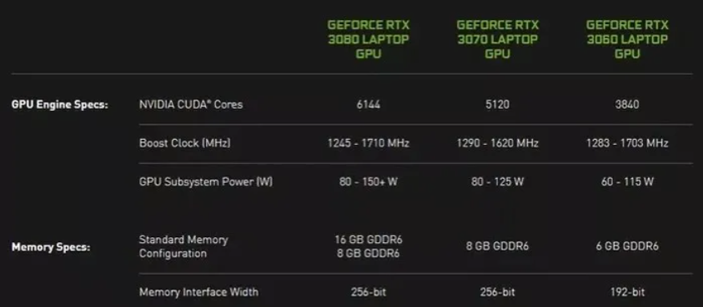The width and height of the screenshot is (703, 307).
Task: Select the 3840 CUDA cores value
Action: point(627,105)
